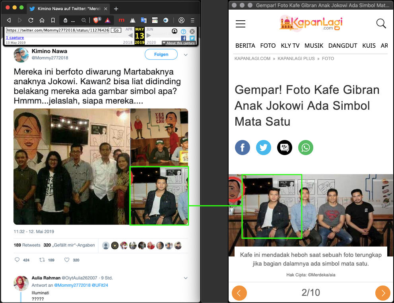
Task: Expand the About this capture panel
Action: pyautogui.click(x=178, y=43)
